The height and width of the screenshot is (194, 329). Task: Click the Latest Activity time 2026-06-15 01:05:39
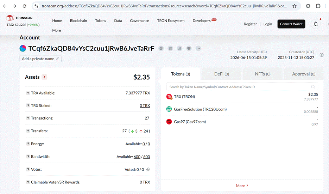[x=248, y=57]
